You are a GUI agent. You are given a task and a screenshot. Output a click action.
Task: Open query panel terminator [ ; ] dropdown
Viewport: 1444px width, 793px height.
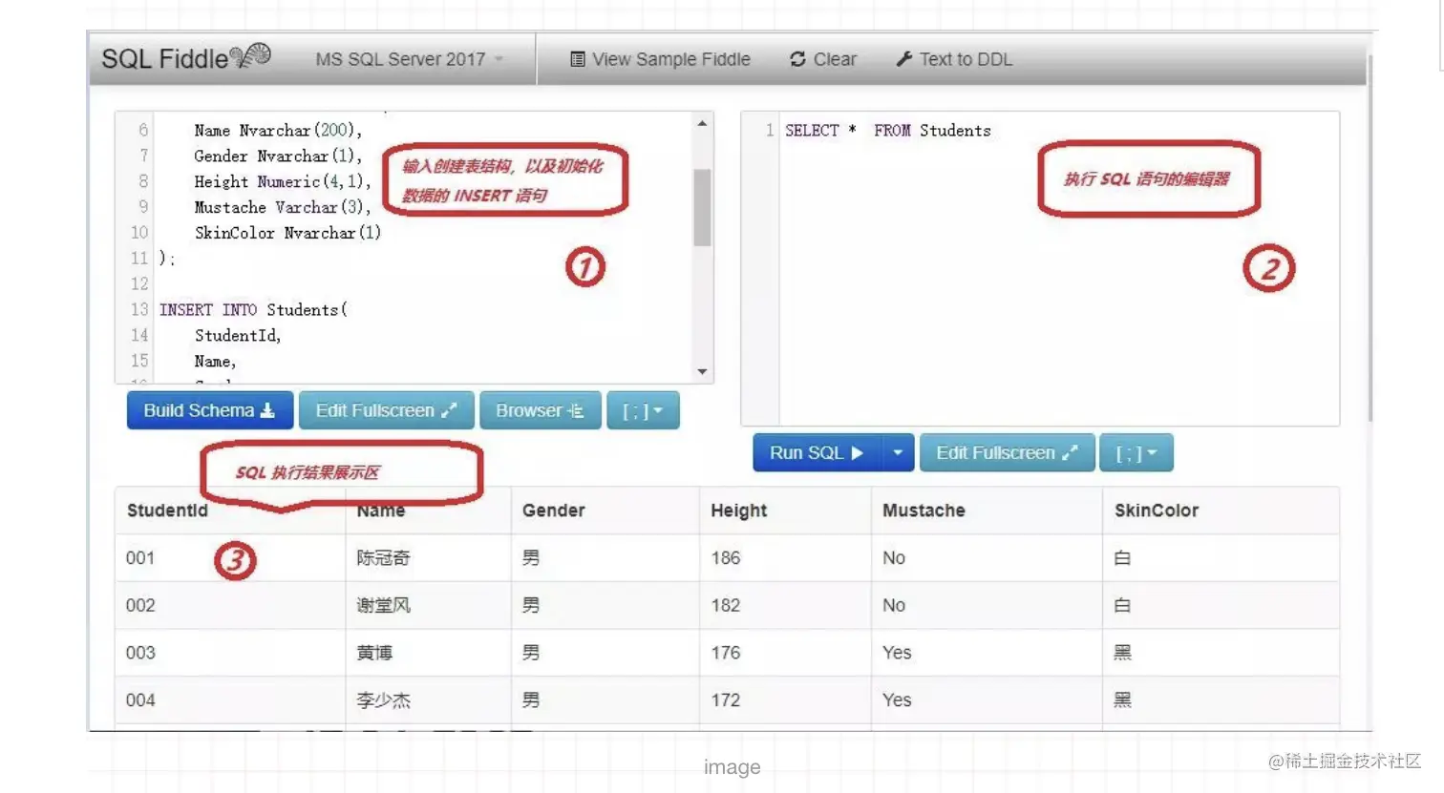1136,453
